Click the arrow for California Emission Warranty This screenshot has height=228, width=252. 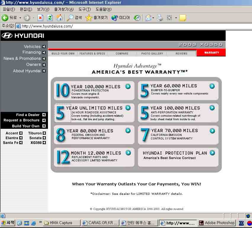point(212,131)
